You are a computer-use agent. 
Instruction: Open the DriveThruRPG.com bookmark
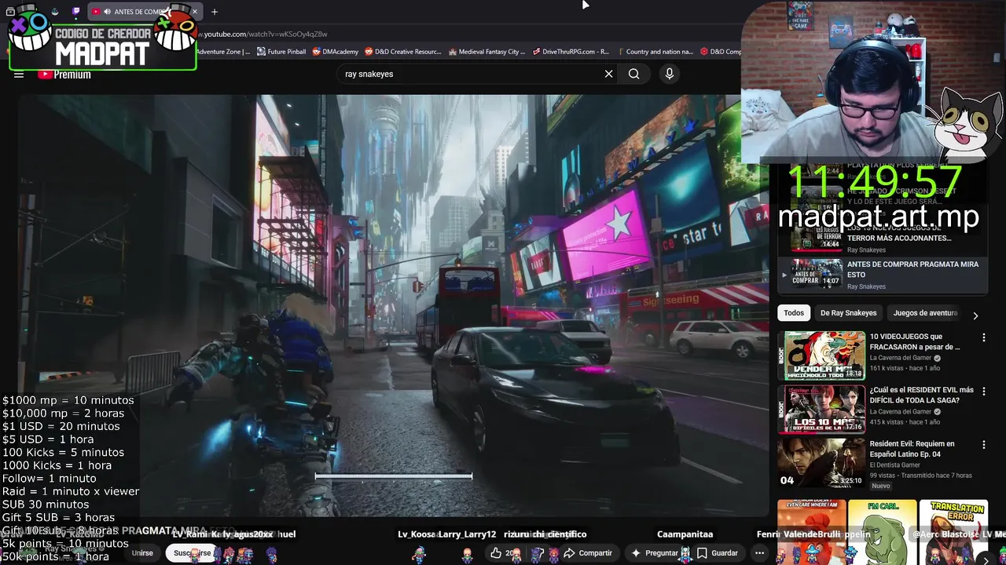570,52
